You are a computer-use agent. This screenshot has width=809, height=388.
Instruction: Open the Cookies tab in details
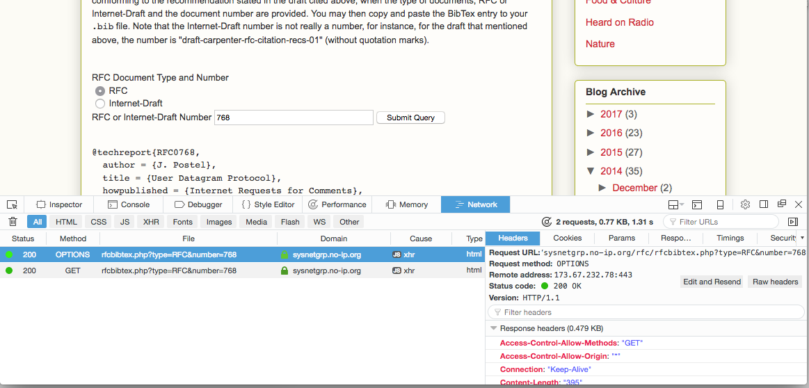pos(567,238)
